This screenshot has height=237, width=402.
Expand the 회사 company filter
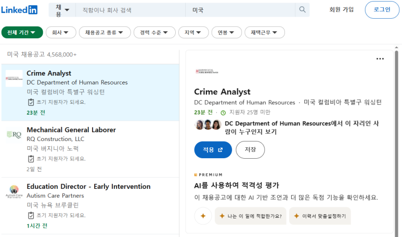tap(61, 33)
